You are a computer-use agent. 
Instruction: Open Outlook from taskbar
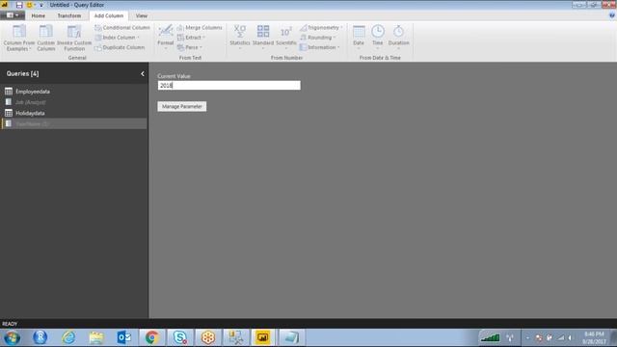pyautogui.click(x=124, y=337)
